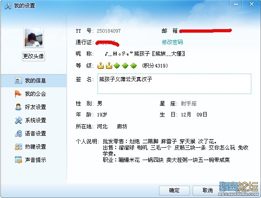Click the orange flag 我的公会 icon
Image resolution: width=261 pixels, height=198 pixels.
point(18,94)
